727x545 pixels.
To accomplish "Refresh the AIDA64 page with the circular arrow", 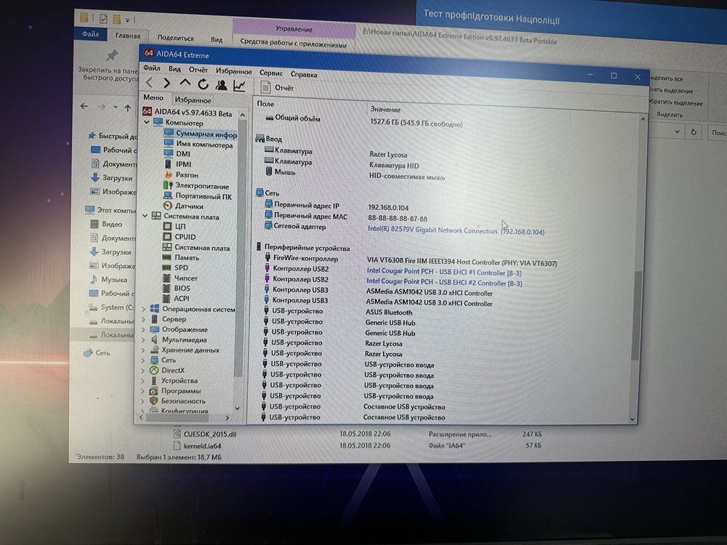I will [x=203, y=84].
